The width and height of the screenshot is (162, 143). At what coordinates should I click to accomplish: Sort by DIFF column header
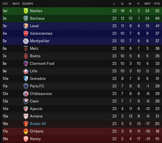(147, 4)
